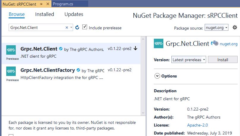The width and height of the screenshot is (240, 136).
Task: Pin the NuGet sRPCClient tab
Action: pos(41,4)
